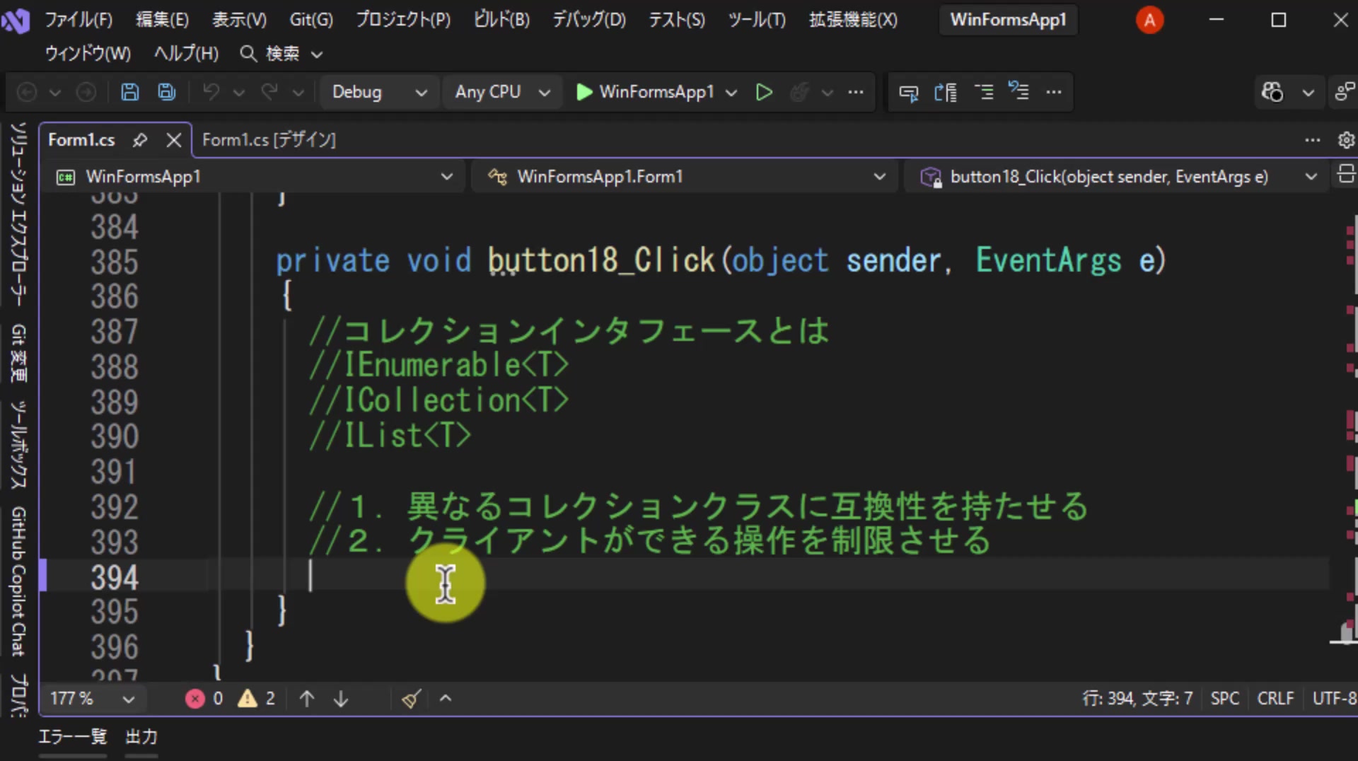The width and height of the screenshot is (1358, 761).
Task: Open the button18_Click member dropdown
Action: [1118, 177]
